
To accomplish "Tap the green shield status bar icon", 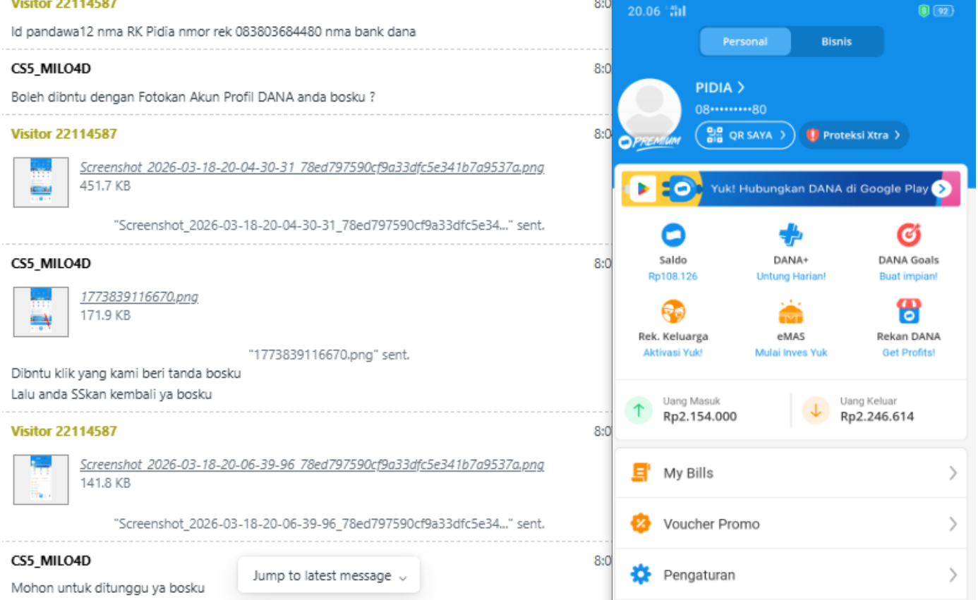I will pyautogui.click(x=923, y=11).
